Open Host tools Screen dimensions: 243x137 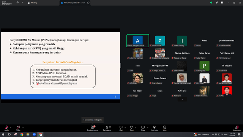154,128
